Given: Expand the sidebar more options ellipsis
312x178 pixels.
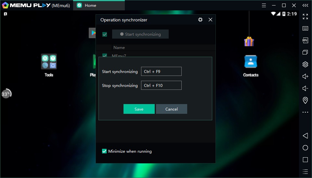Looking at the screenshot, I should click(305, 112).
